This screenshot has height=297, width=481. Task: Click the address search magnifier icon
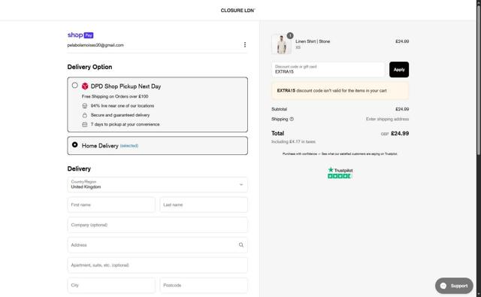click(x=241, y=245)
